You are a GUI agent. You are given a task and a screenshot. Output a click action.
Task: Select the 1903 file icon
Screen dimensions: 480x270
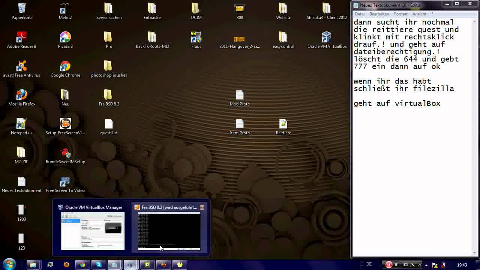coord(22,213)
